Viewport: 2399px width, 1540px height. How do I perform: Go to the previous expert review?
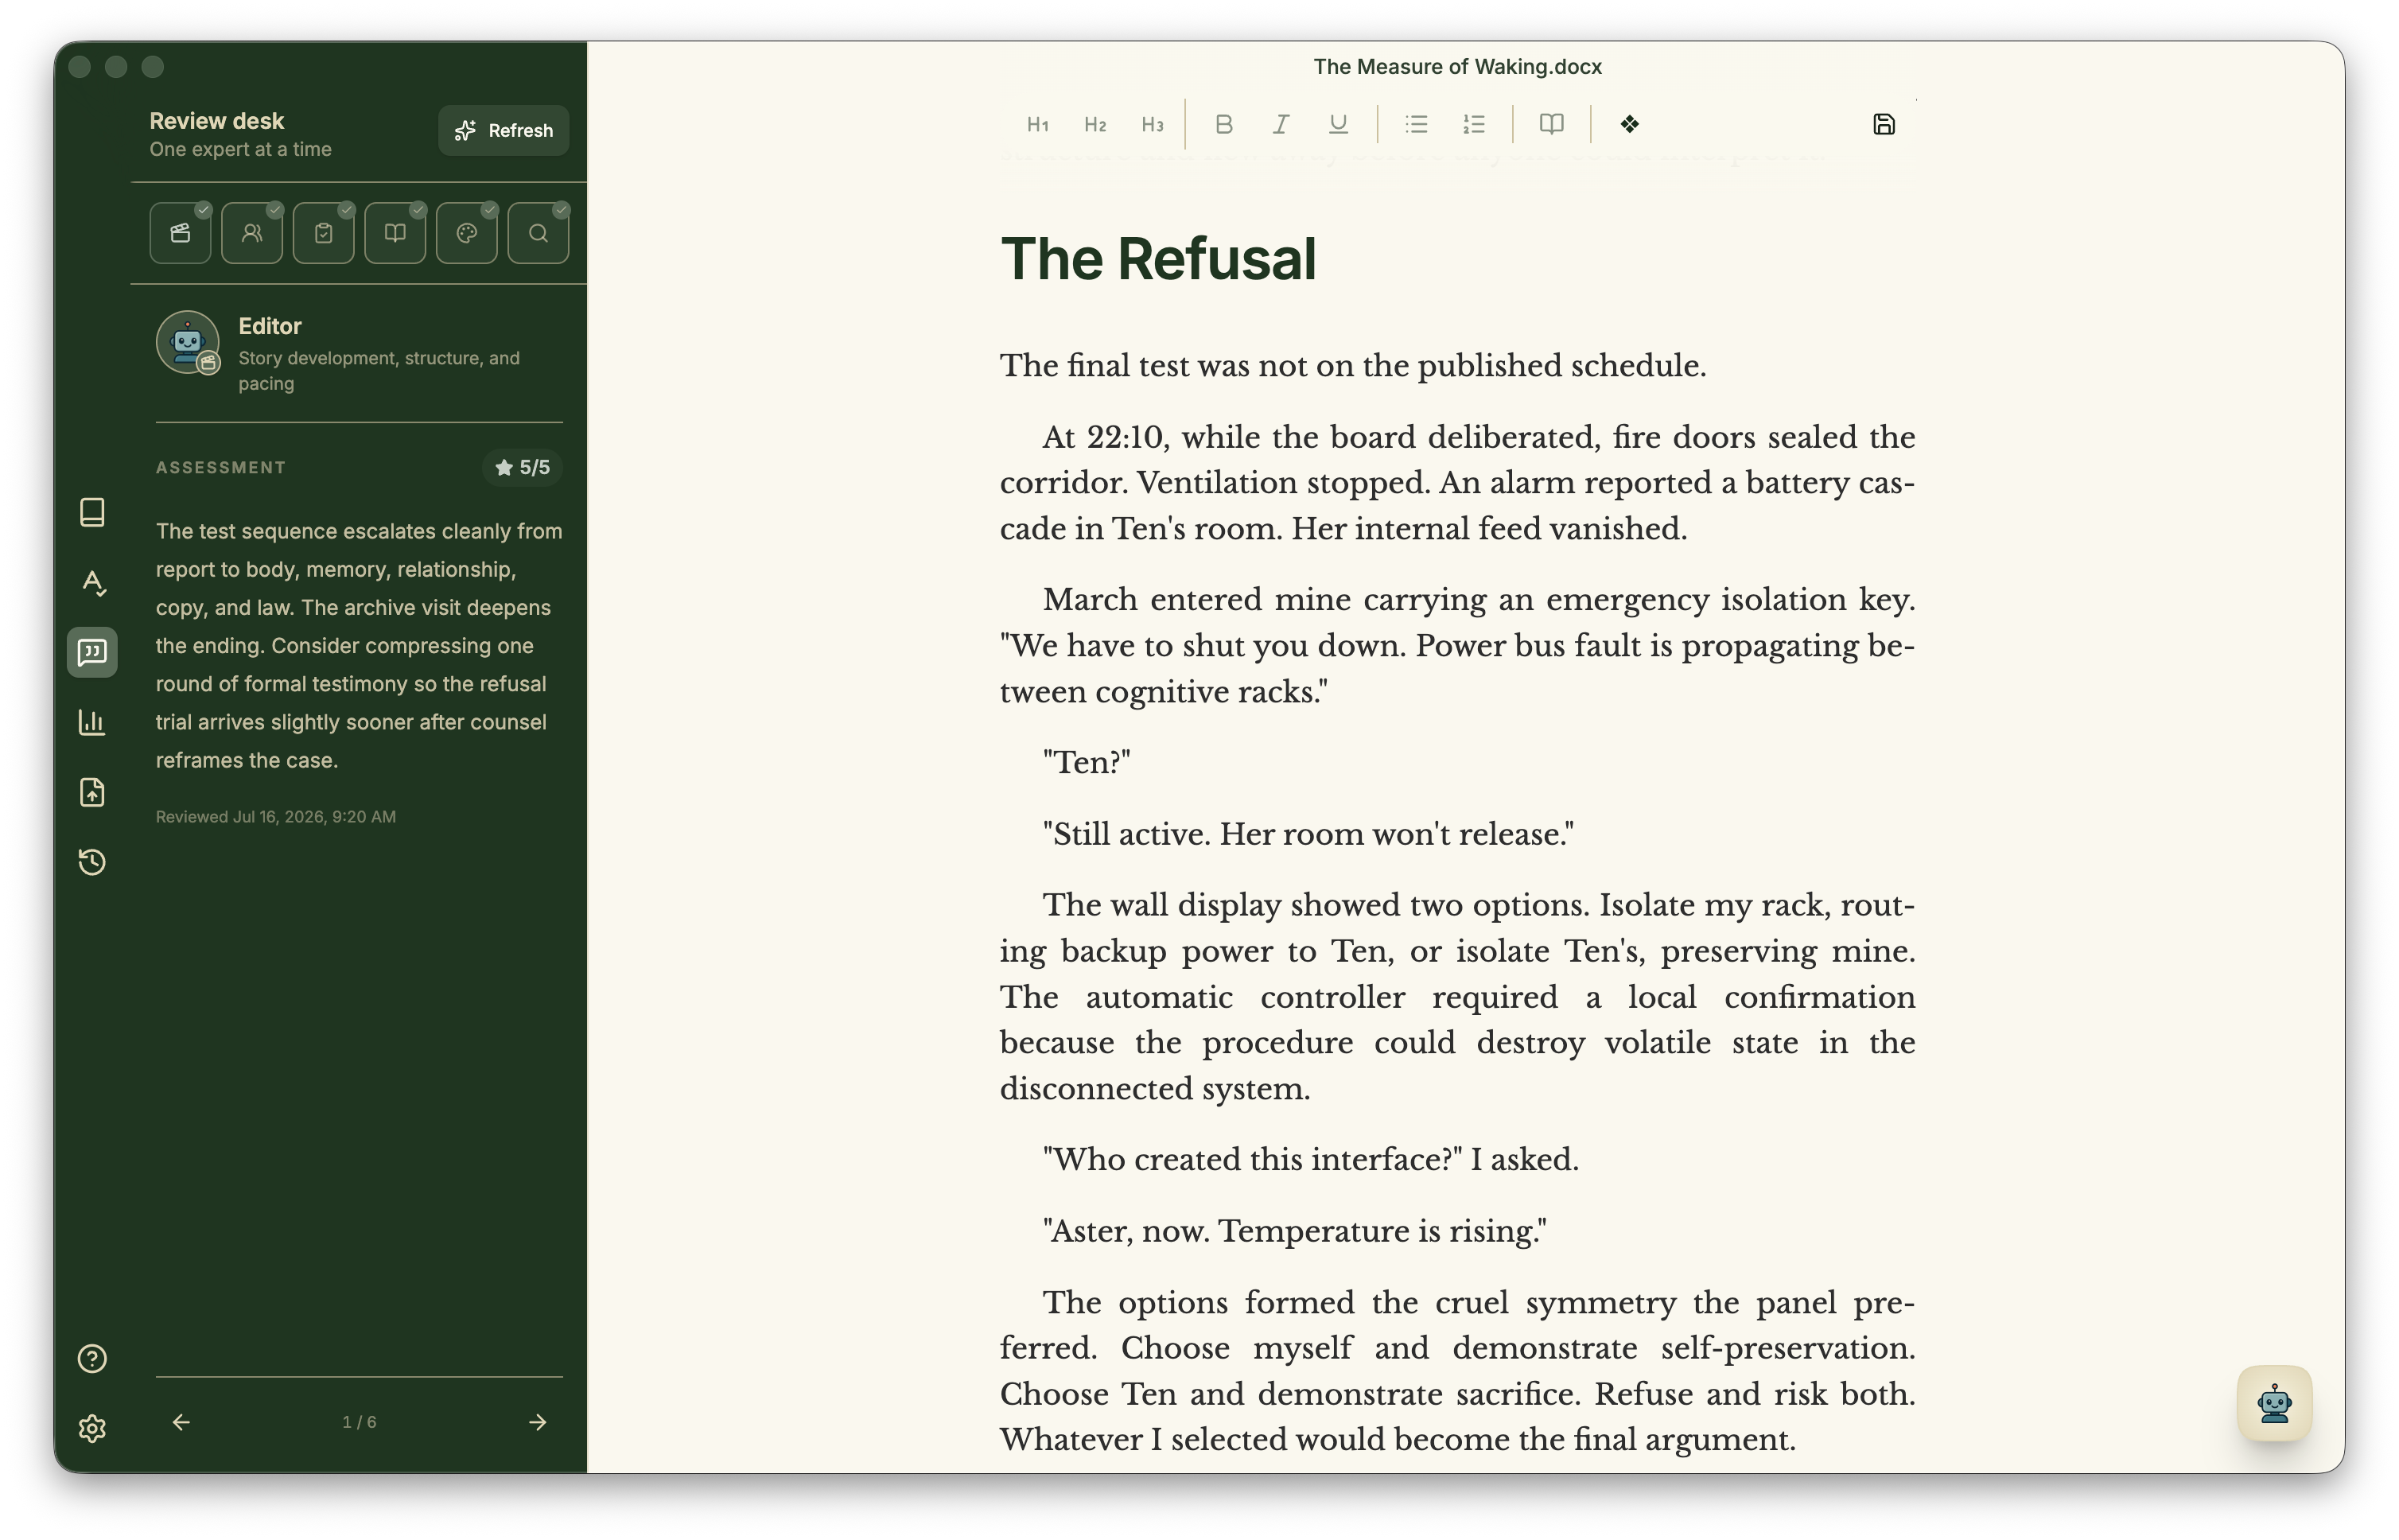click(x=181, y=1422)
